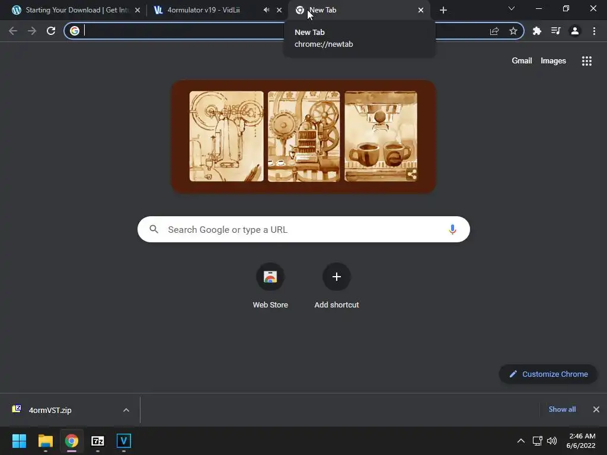The image size is (607, 455).
Task: Switch to the 4ormulator v19 VidLii tab
Action: click(x=209, y=10)
